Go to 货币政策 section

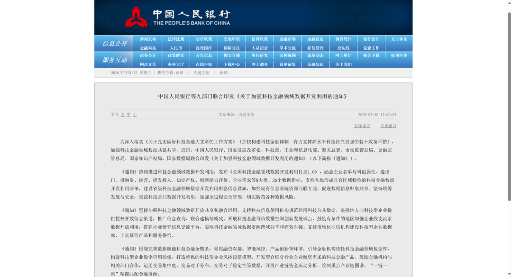(204, 39)
